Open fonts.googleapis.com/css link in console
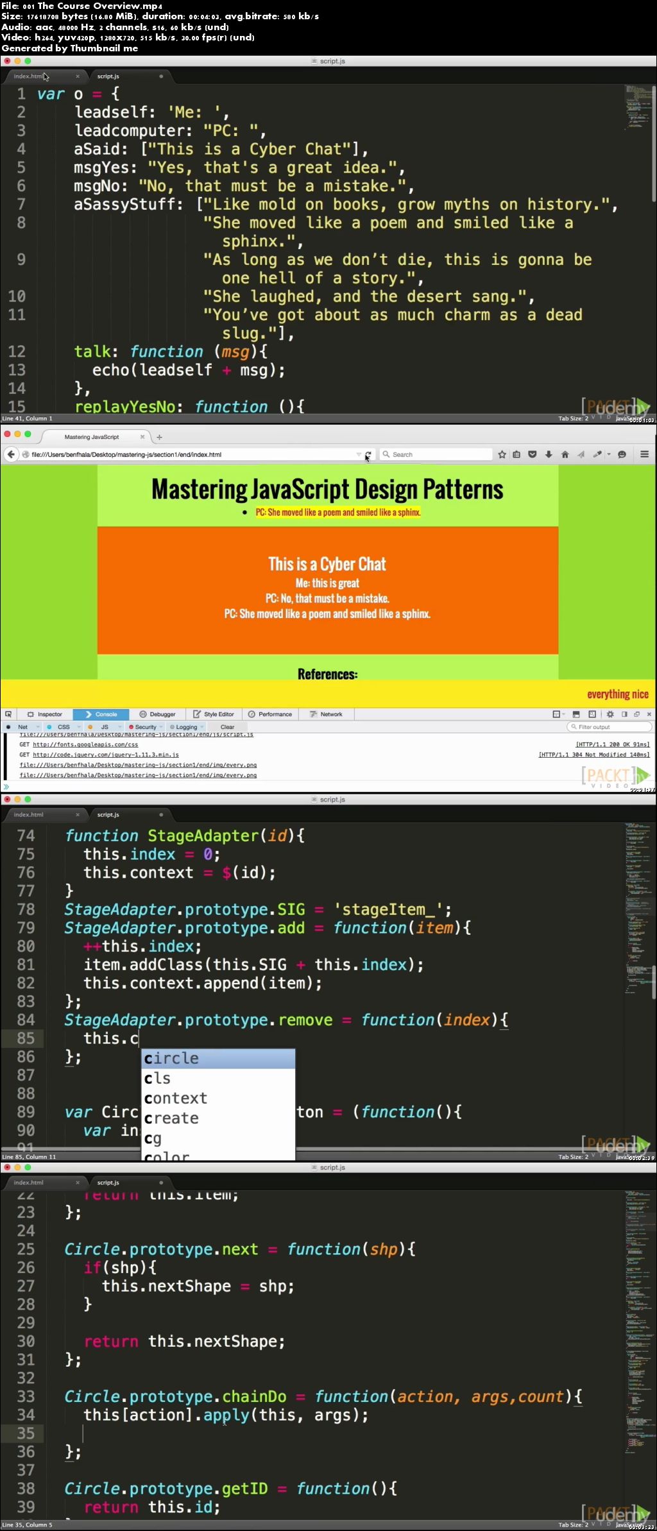This screenshot has width=657, height=1531. coord(85,744)
